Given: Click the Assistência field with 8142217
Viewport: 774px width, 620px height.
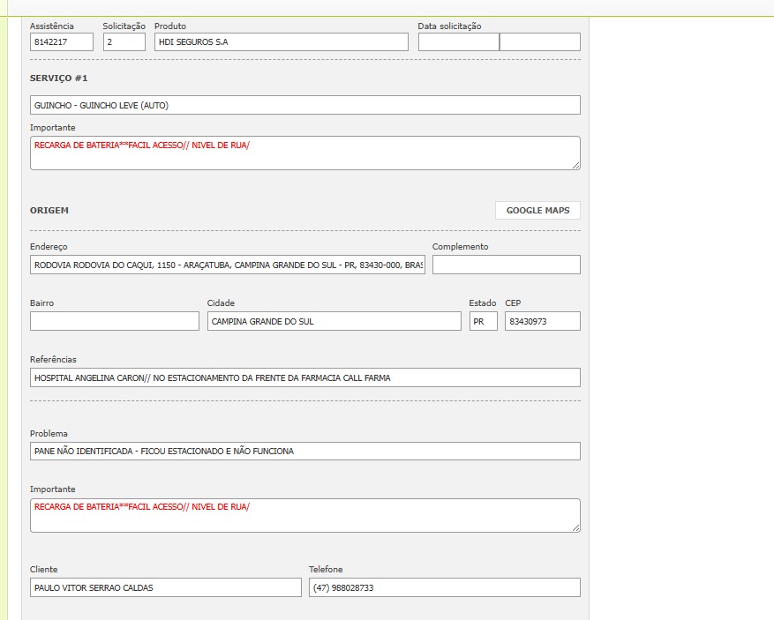Looking at the screenshot, I should pos(61,42).
